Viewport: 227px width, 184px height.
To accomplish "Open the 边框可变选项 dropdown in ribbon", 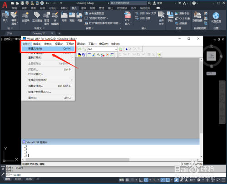I will click(108, 18).
